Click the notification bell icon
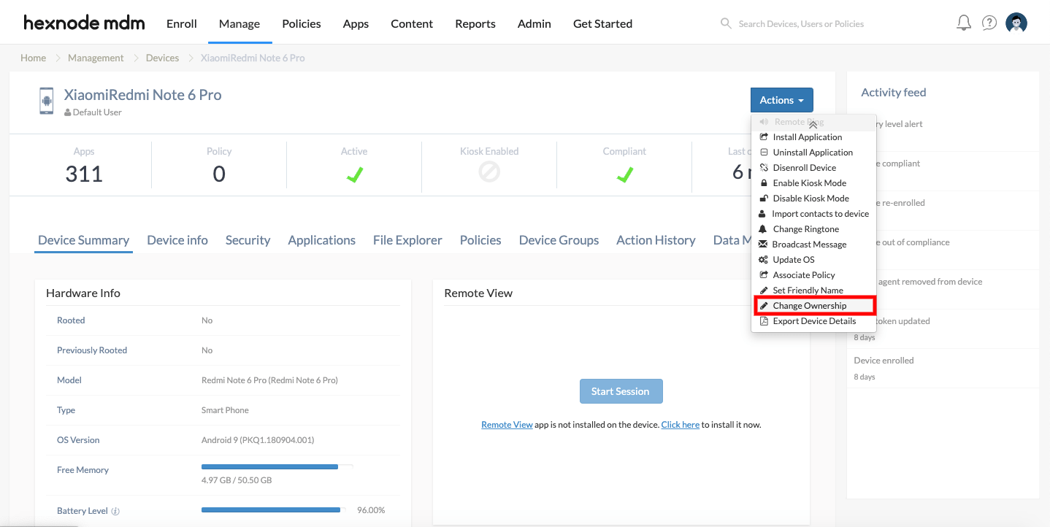The width and height of the screenshot is (1050, 527). tap(964, 23)
